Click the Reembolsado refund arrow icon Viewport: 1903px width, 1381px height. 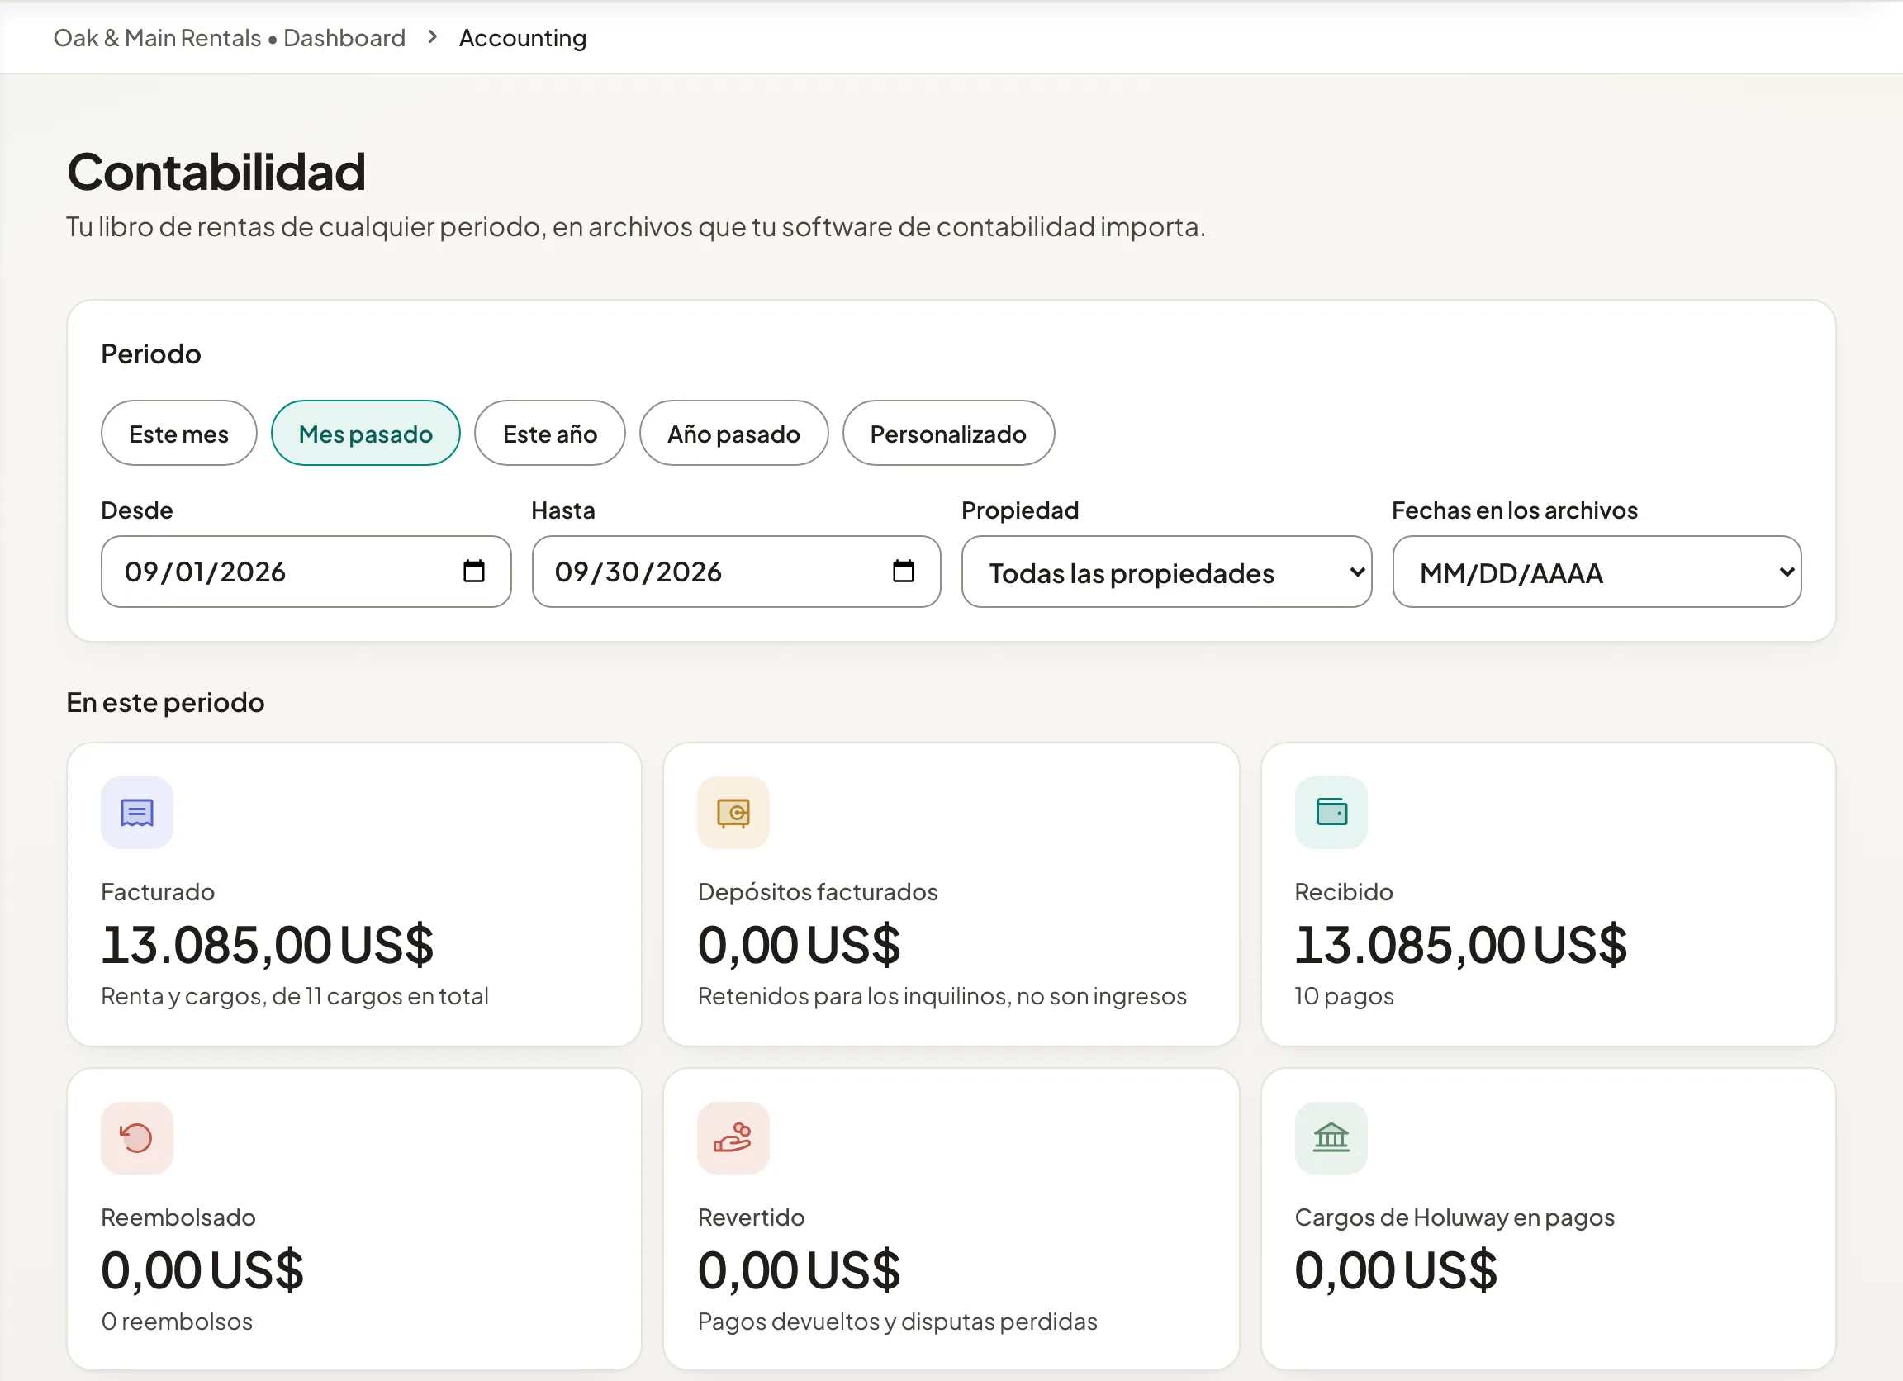pyautogui.click(x=137, y=1137)
